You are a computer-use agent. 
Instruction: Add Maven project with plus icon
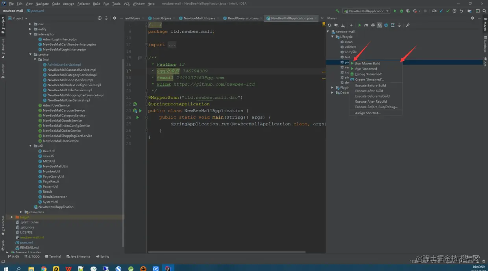click(351, 25)
